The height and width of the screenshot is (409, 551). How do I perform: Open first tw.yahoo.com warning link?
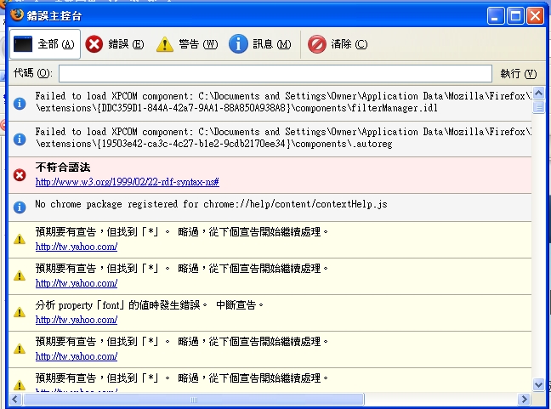click(77, 247)
